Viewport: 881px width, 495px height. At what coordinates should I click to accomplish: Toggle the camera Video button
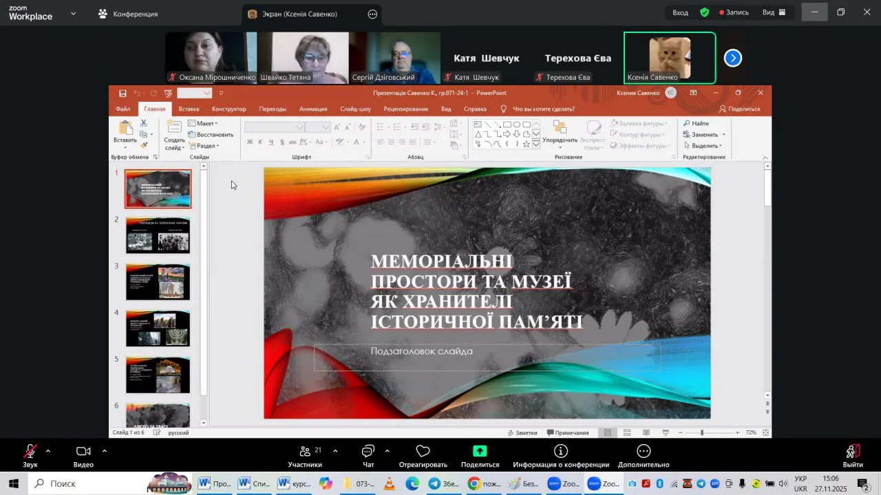(x=83, y=452)
